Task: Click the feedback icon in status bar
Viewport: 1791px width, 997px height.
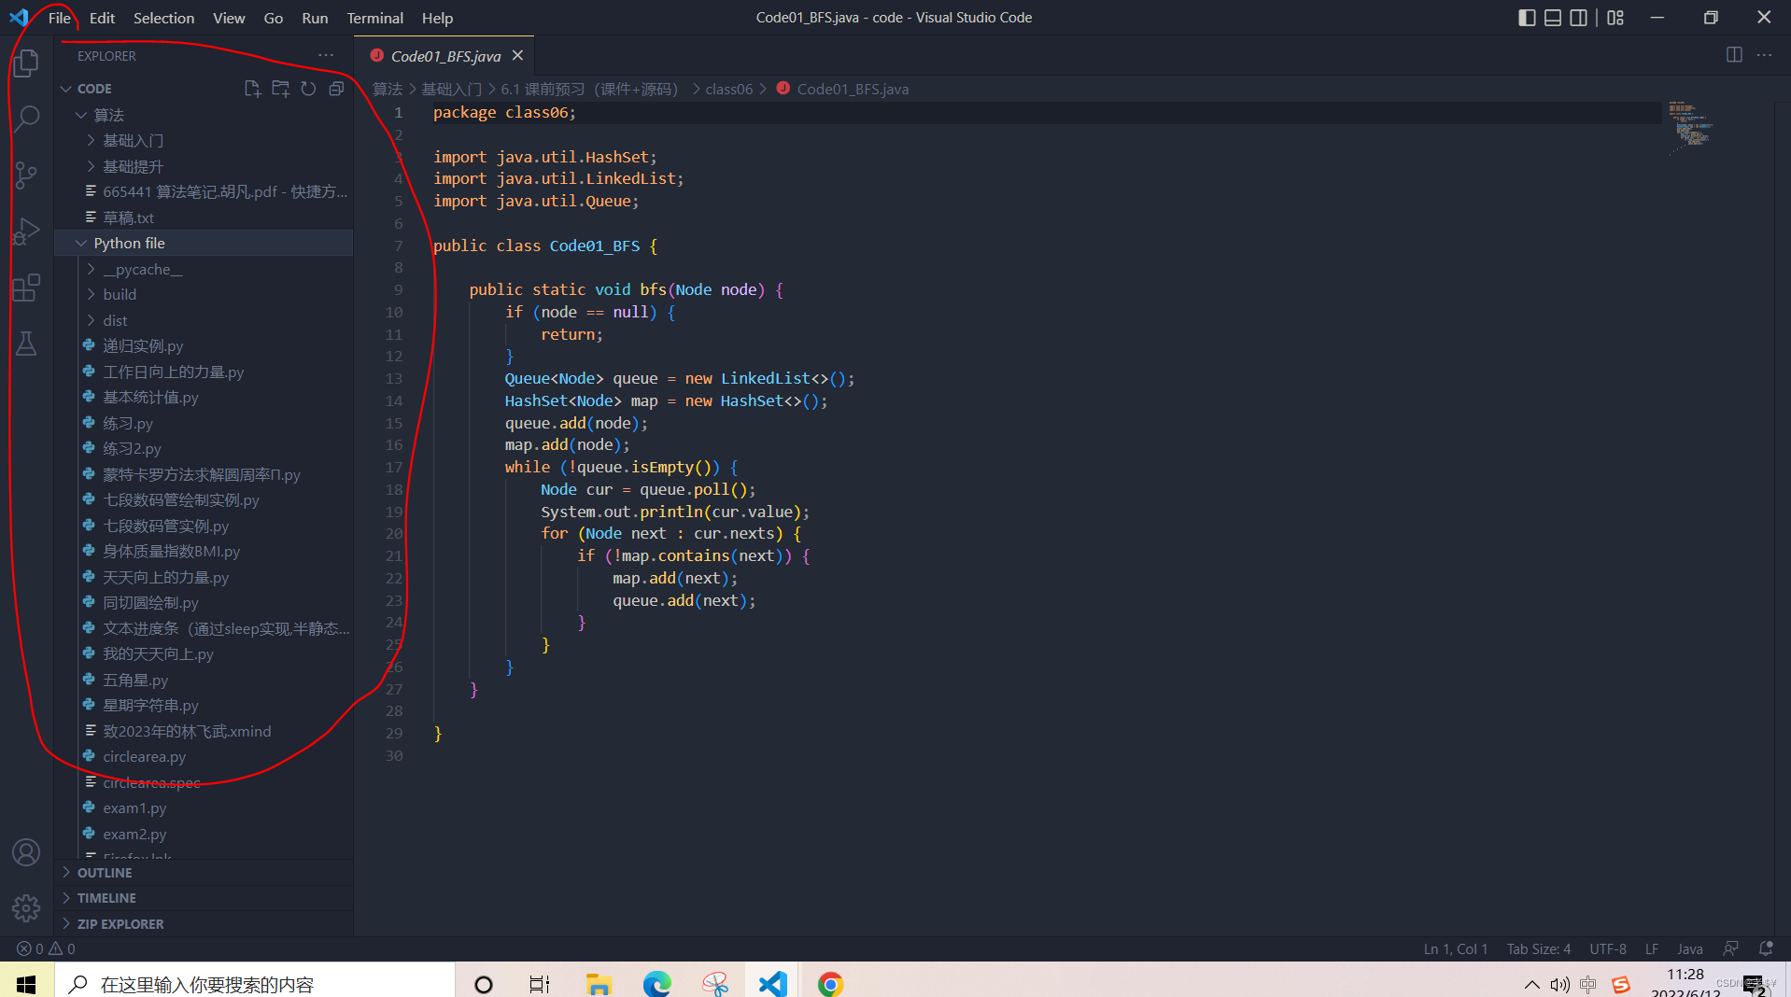Action: coord(1730,948)
